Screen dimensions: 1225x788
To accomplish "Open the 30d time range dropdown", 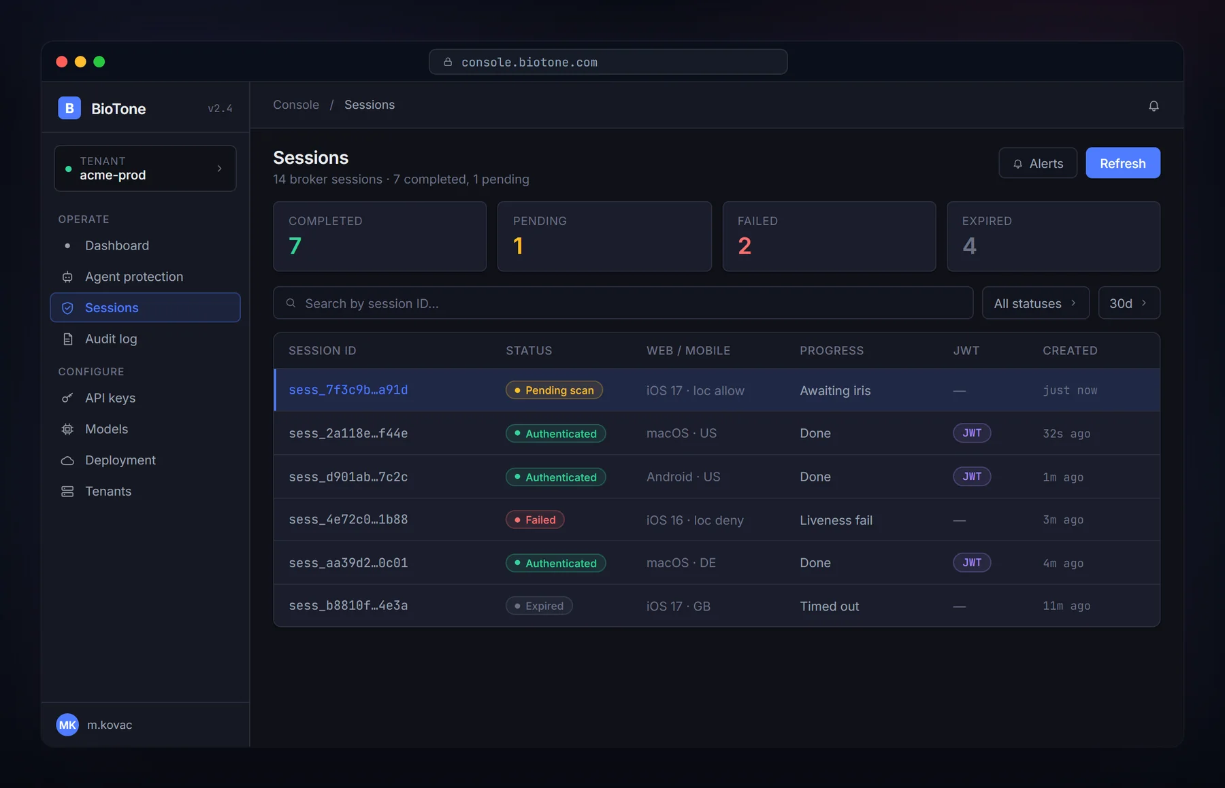I will 1128,303.
